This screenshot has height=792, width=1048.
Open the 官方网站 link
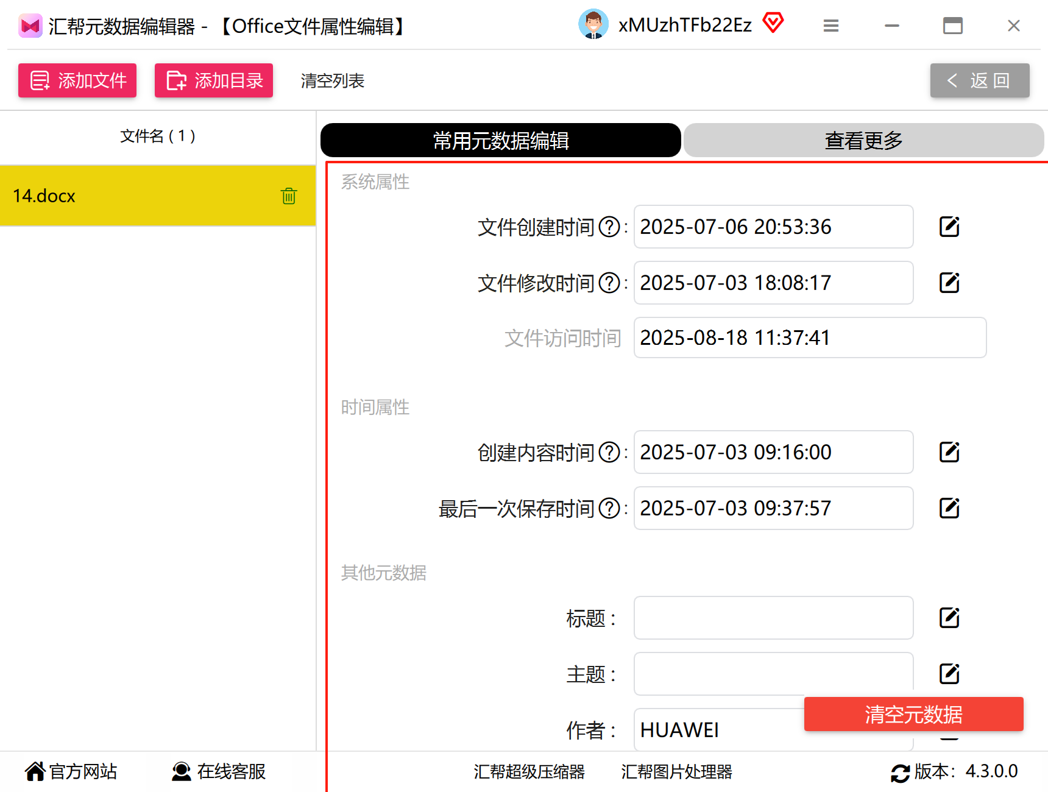pos(71,771)
